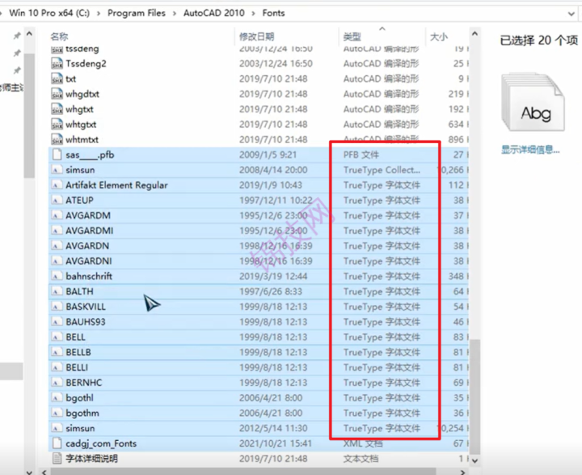Screen dimensions: 582x475
Task: Click the whgtxt SHX file icon
Action: click(57, 109)
